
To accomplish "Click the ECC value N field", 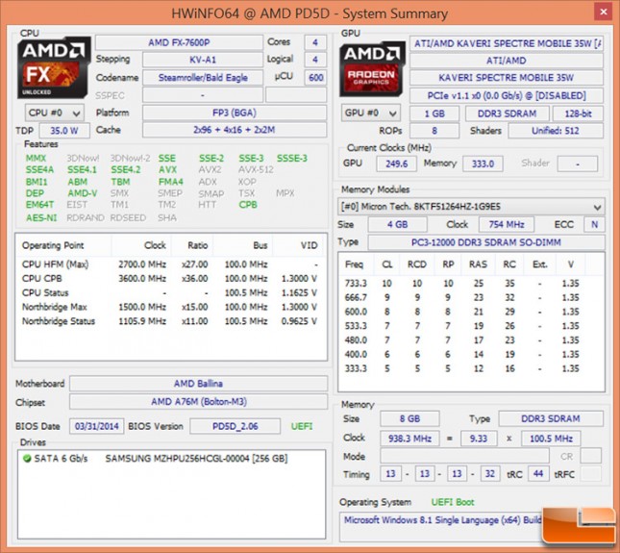I will 594,224.
